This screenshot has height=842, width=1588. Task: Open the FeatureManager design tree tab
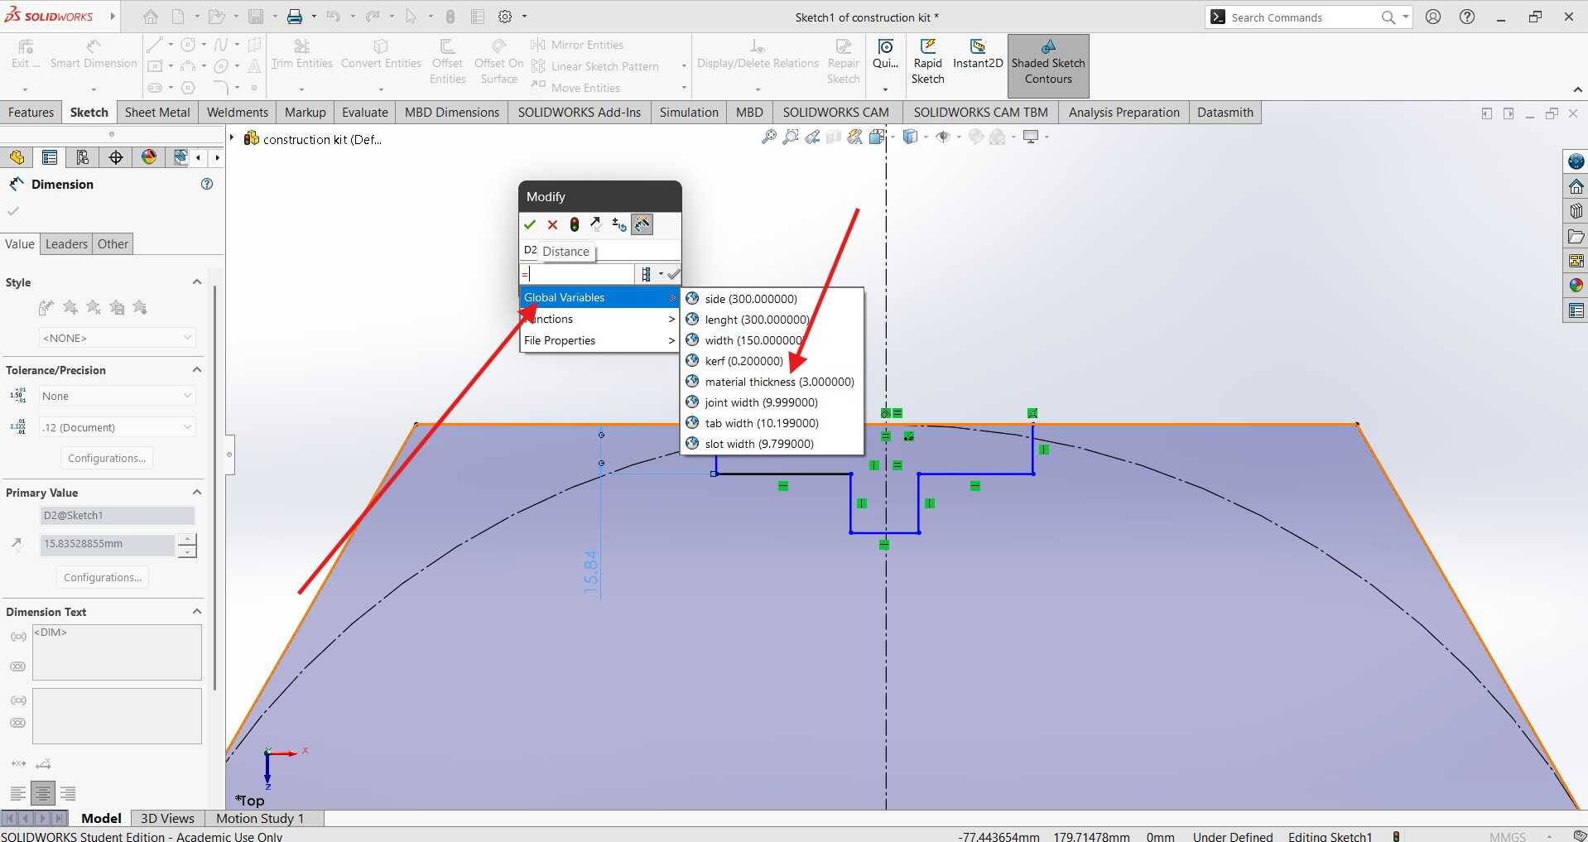coord(17,157)
